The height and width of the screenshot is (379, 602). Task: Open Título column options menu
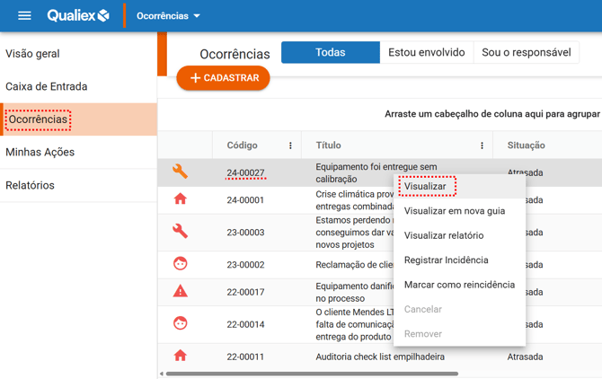pos(482,145)
